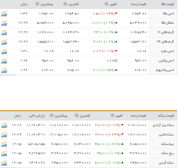Click live price ۵,۰۴۹,۰۰۰ of مثقال طلا
Screen dimensions: 178x168
tap(138, 23)
